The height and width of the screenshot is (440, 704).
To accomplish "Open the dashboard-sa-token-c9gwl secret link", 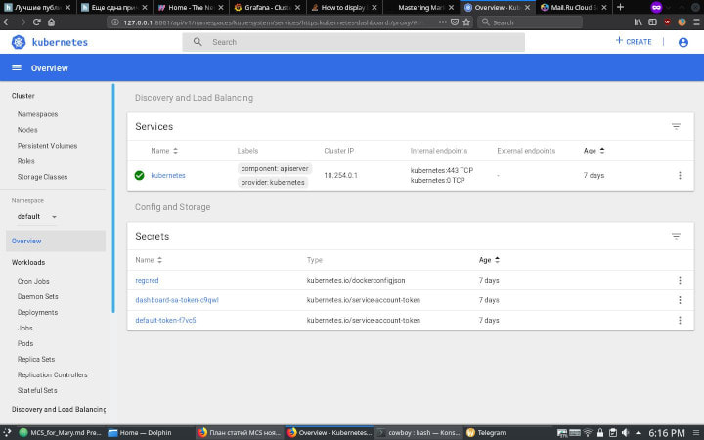I will click(176, 300).
